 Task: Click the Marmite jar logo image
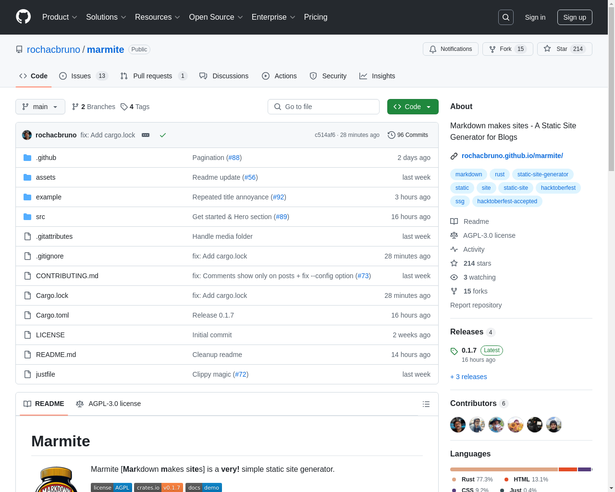(57, 479)
